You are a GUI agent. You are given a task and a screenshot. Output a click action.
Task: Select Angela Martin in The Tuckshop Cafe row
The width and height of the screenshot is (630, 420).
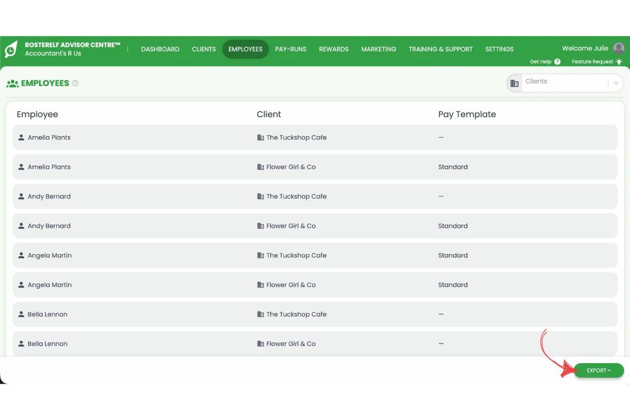[49, 255]
